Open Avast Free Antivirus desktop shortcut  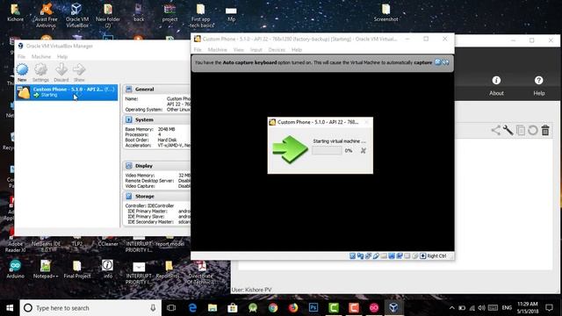point(46,16)
